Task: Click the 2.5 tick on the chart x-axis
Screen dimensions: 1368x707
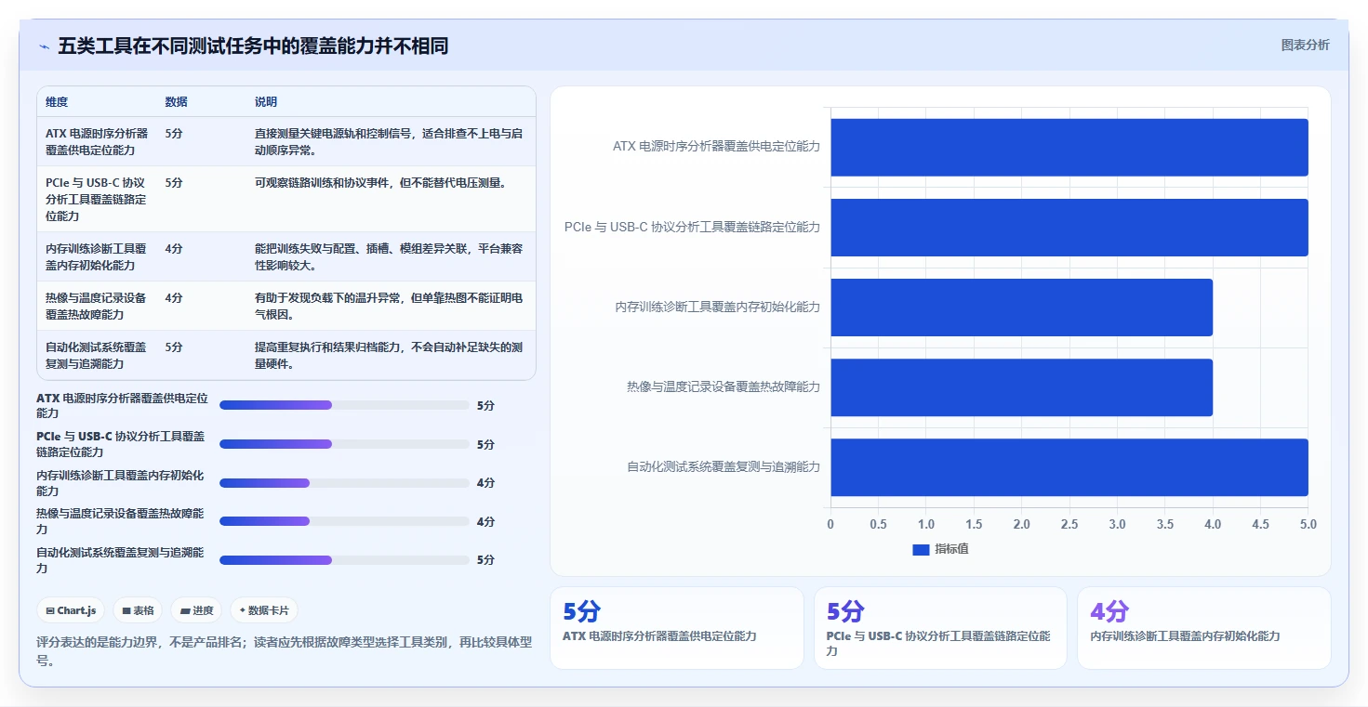Action: click(1069, 524)
